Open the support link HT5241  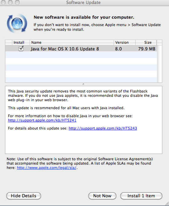[x=42, y=120]
